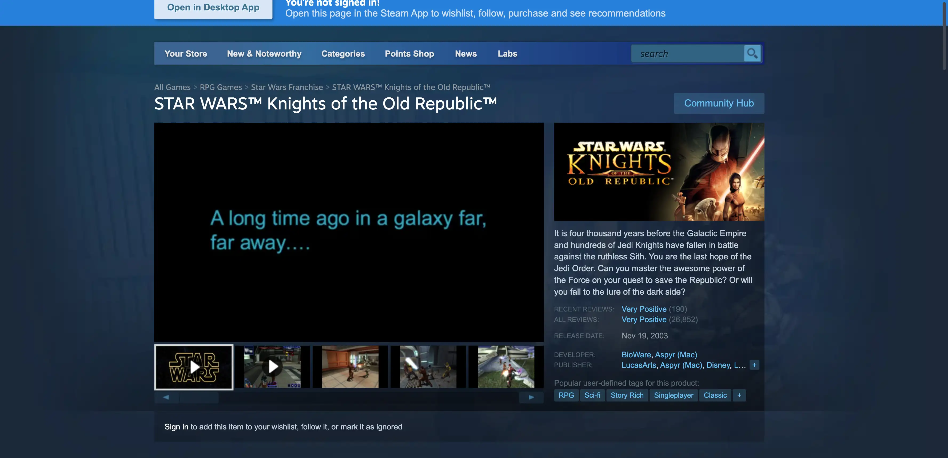The image size is (948, 458).
Task: Select the Story Rich tag
Action: [627, 395]
